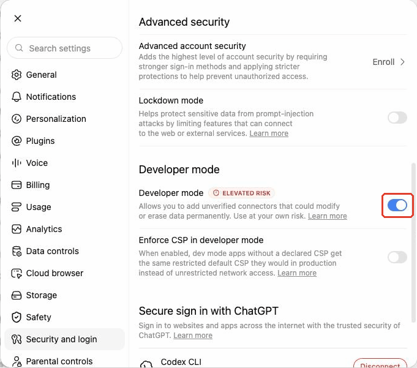Toggle Enforce CSP in developer mode

click(397, 257)
